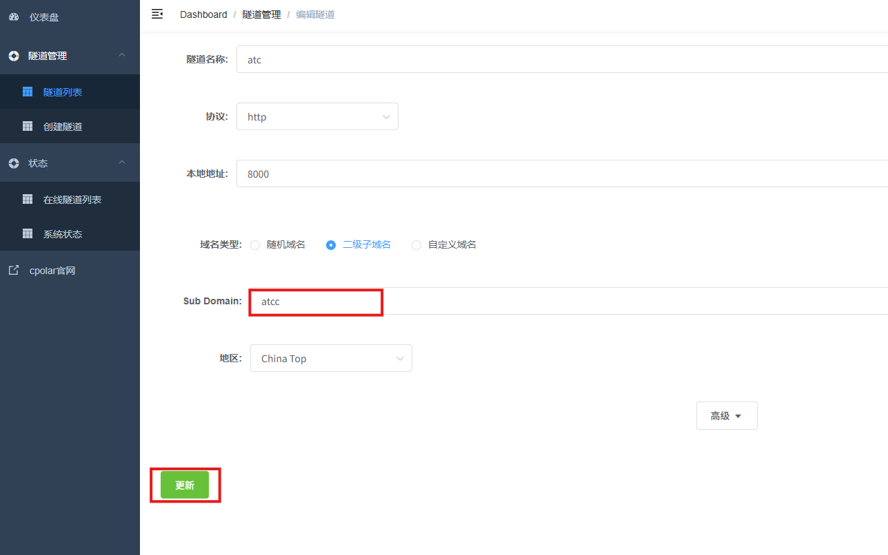Click the 域名类型 label
888x555 pixels.
(221, 244)
